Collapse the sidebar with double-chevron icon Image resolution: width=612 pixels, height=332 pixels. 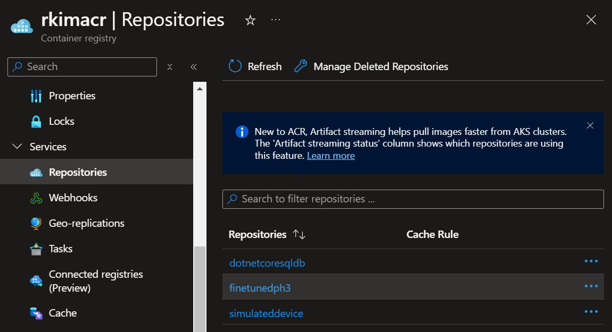tap(194, 67)
